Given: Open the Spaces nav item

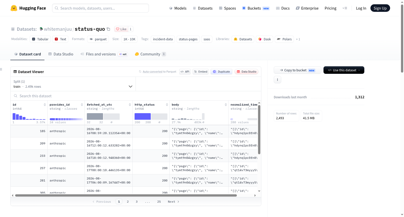Looking at the screenshot, I should tap(227, 8).
